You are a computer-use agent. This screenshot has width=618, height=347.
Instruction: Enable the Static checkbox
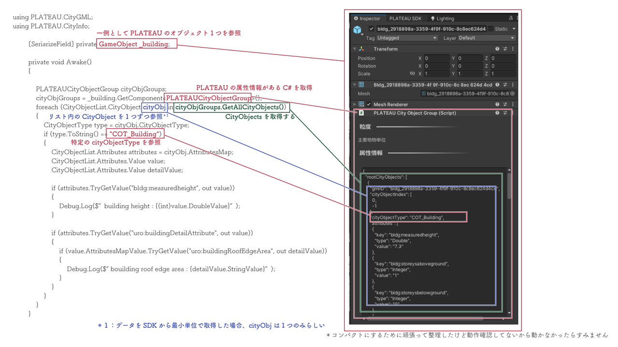point(491,29)
